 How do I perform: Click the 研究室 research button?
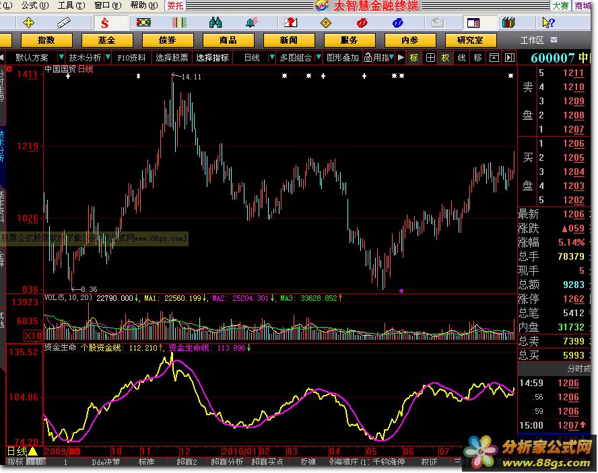(471, 40)
